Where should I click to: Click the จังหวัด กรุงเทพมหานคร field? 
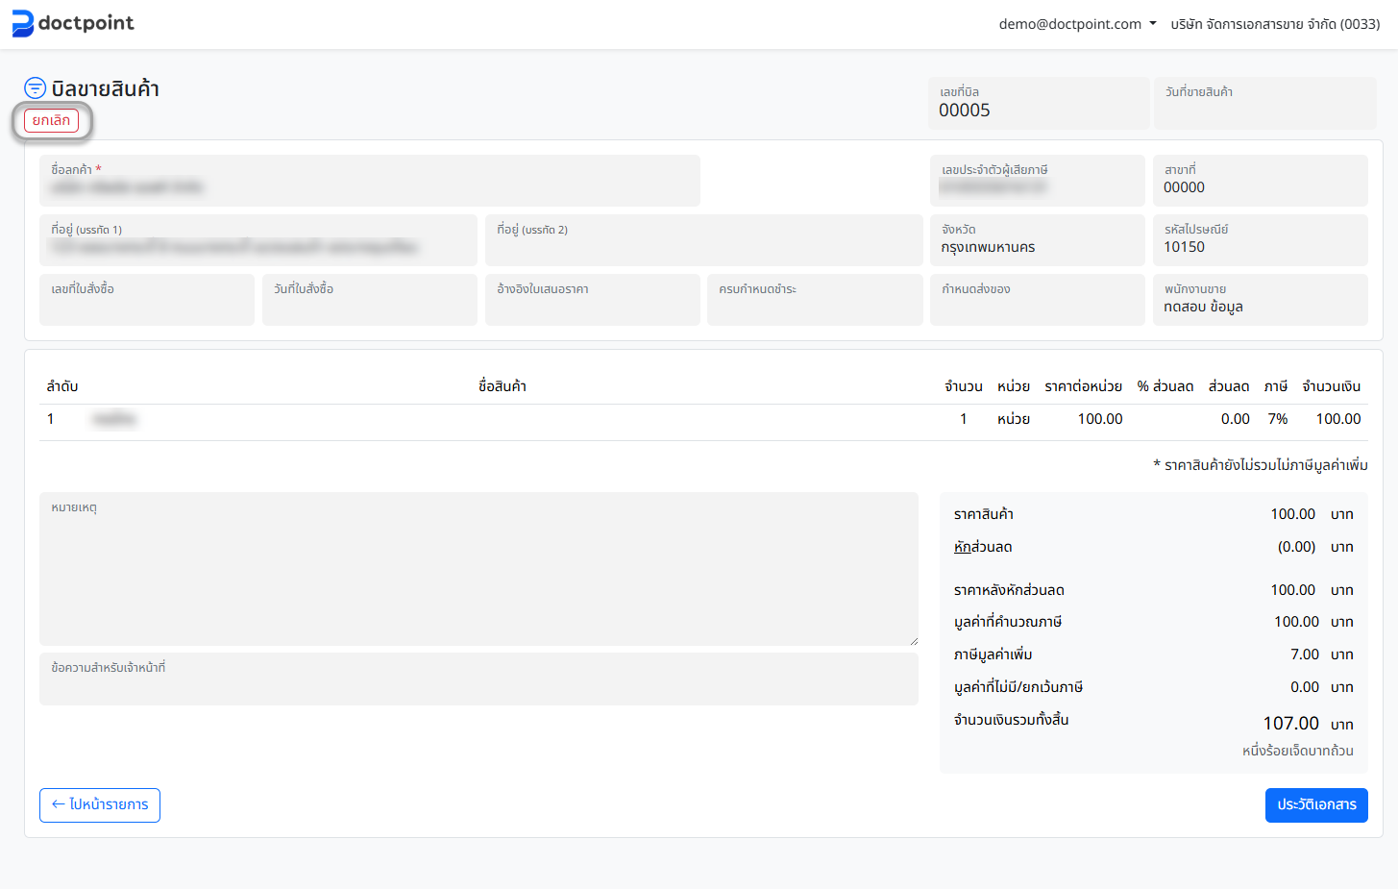[1037, 240]
